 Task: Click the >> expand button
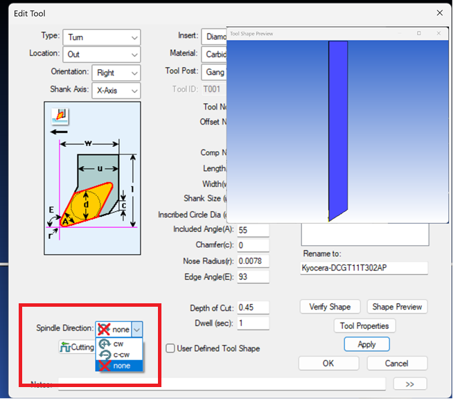[410, 384]
